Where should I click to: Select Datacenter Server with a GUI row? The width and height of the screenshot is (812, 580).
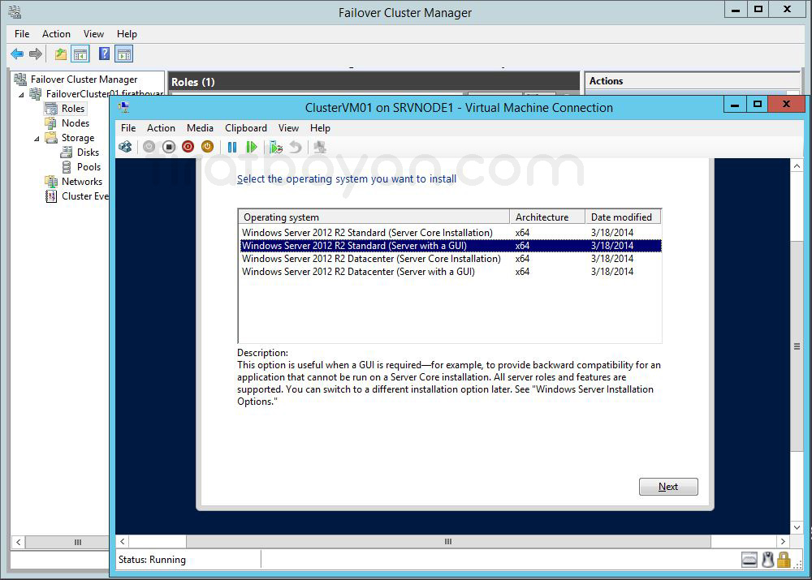pos(451,271)
